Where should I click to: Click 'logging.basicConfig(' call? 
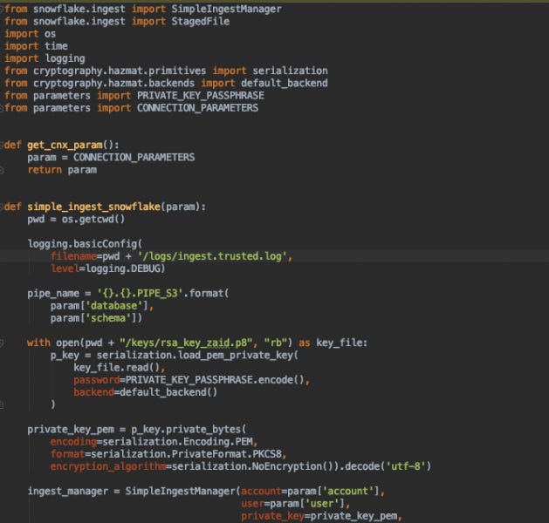click(x=85, y=244)
